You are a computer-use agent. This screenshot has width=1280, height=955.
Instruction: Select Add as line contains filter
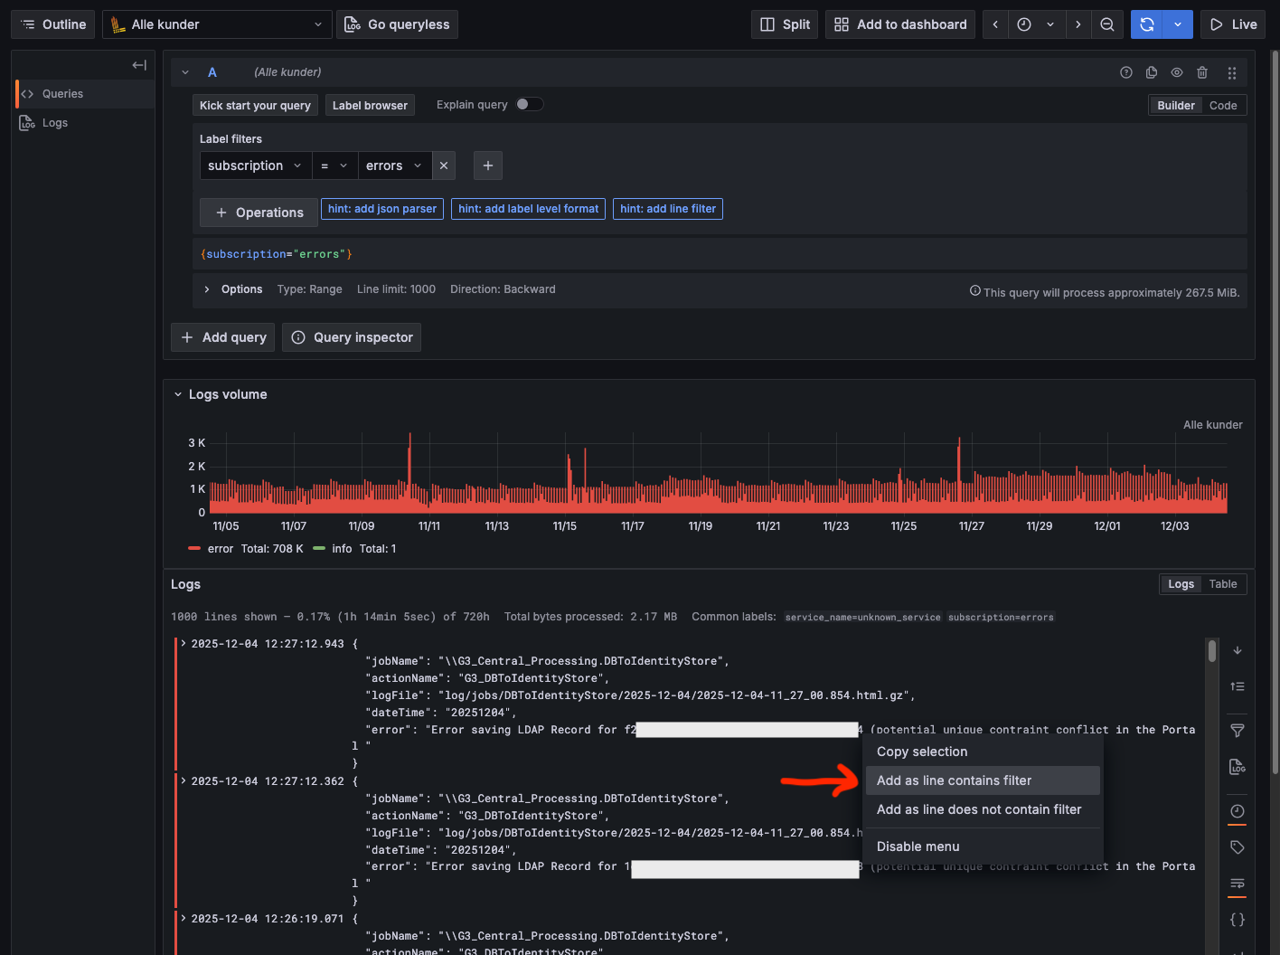click(x=954, y=780)
